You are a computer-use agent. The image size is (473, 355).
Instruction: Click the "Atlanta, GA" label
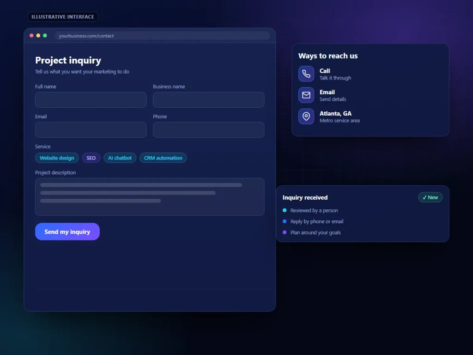coord(335,114)
